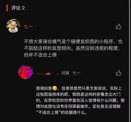Select comment text starting 不想大家误会

(73, 48)
